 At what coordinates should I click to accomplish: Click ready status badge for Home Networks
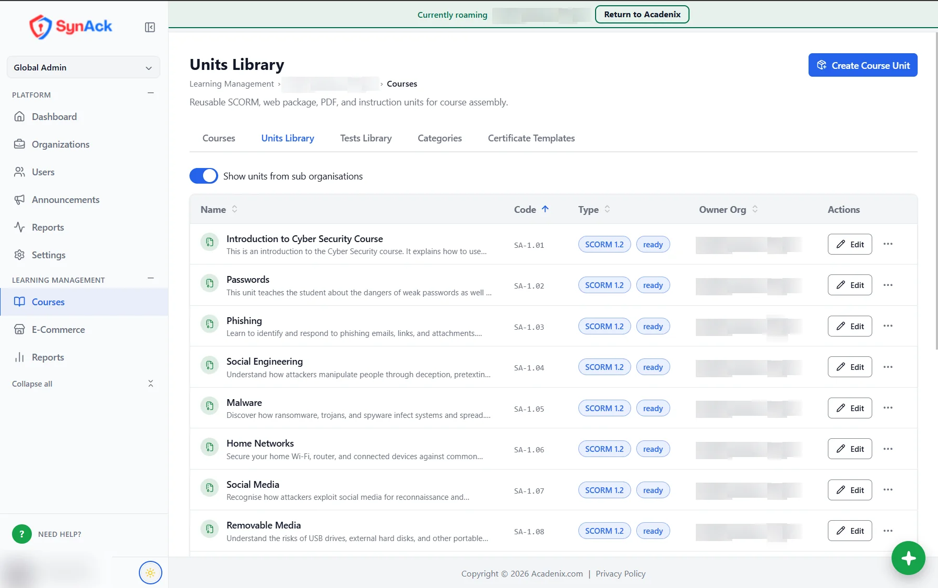pyautogui.click(x=653, y=449)
